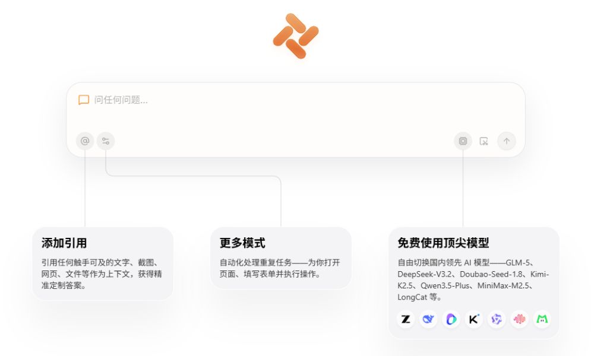Viewport: 594px width, 356px height.
Task: Select the GLM Z model icon
Action: (406, 319)
